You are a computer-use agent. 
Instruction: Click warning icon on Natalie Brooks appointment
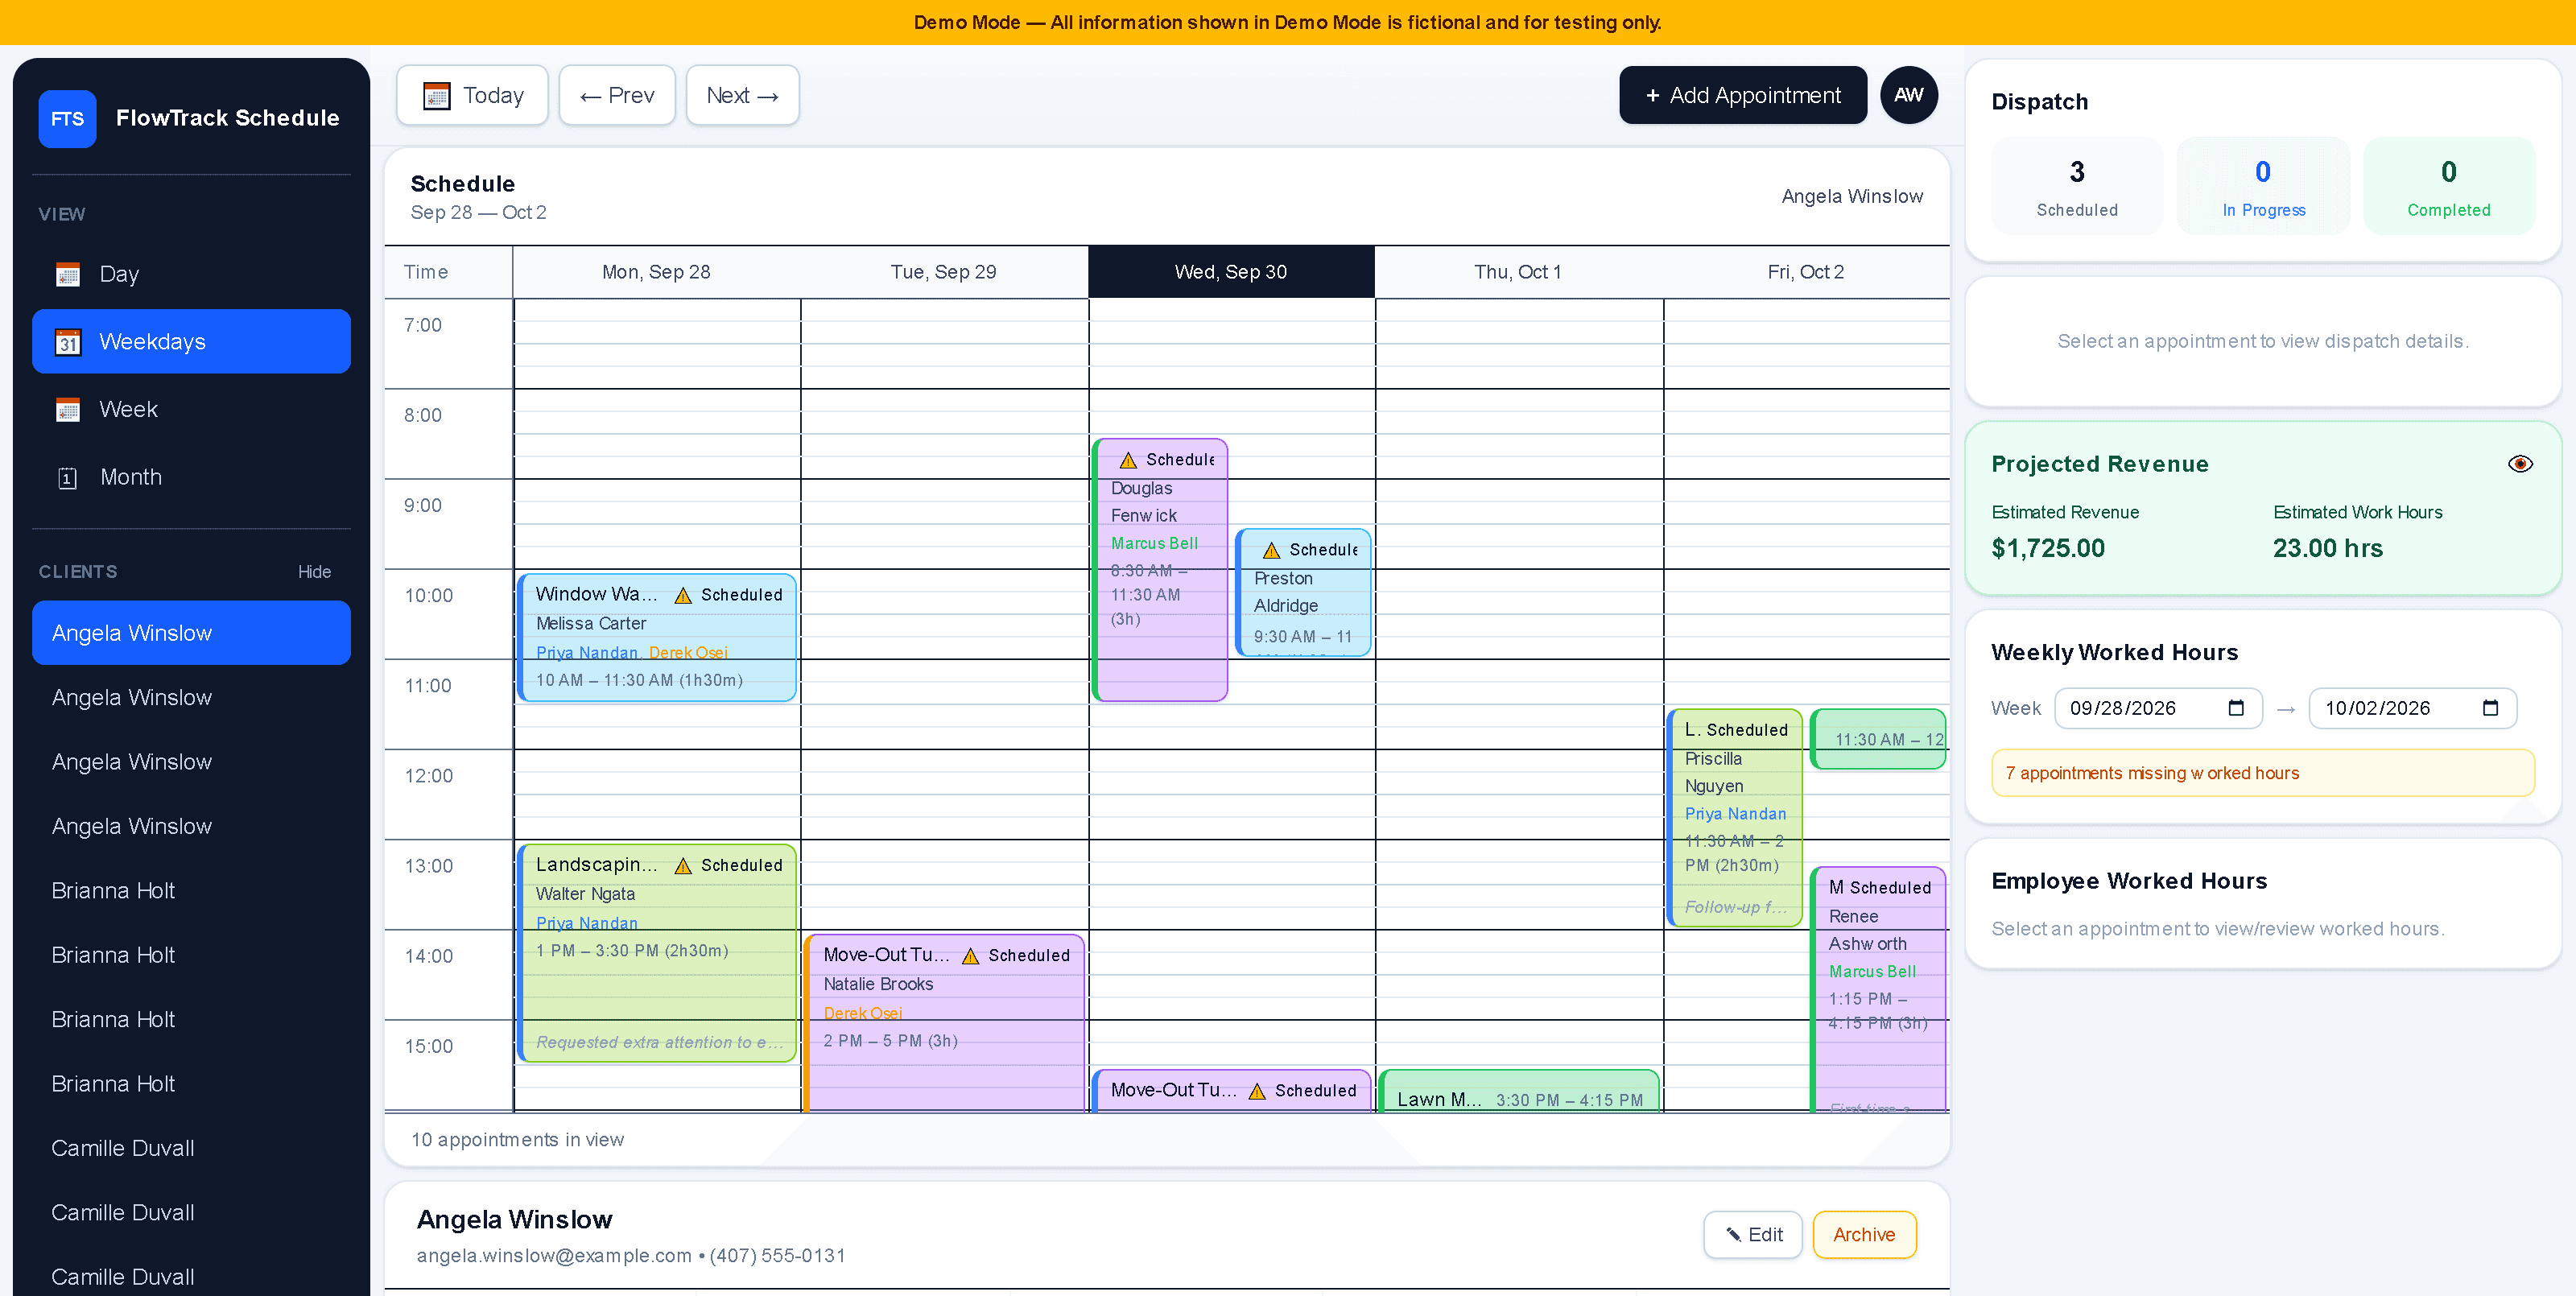pos(970,956)
